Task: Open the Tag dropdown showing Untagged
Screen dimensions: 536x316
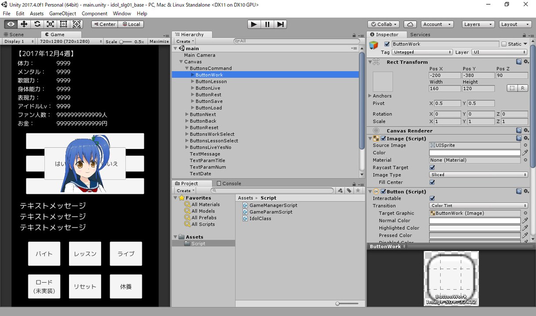Action: click(422, 52)
